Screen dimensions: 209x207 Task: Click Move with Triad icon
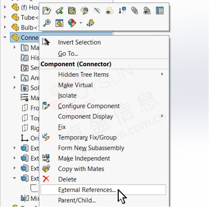click(90, 23)
